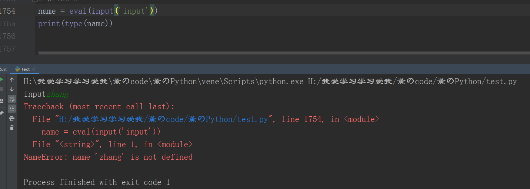Pin the Run tab

click(1, 112)
